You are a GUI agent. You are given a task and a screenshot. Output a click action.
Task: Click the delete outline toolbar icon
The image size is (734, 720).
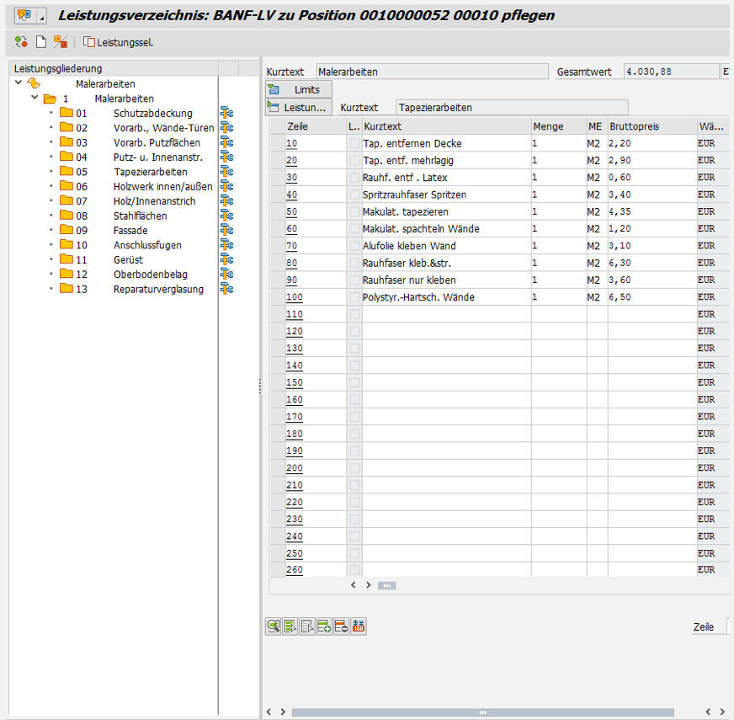coord(60,41)
